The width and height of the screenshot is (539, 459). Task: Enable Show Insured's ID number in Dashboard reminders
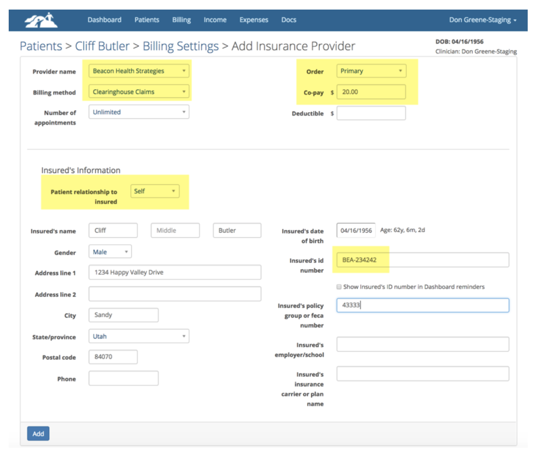339,287
